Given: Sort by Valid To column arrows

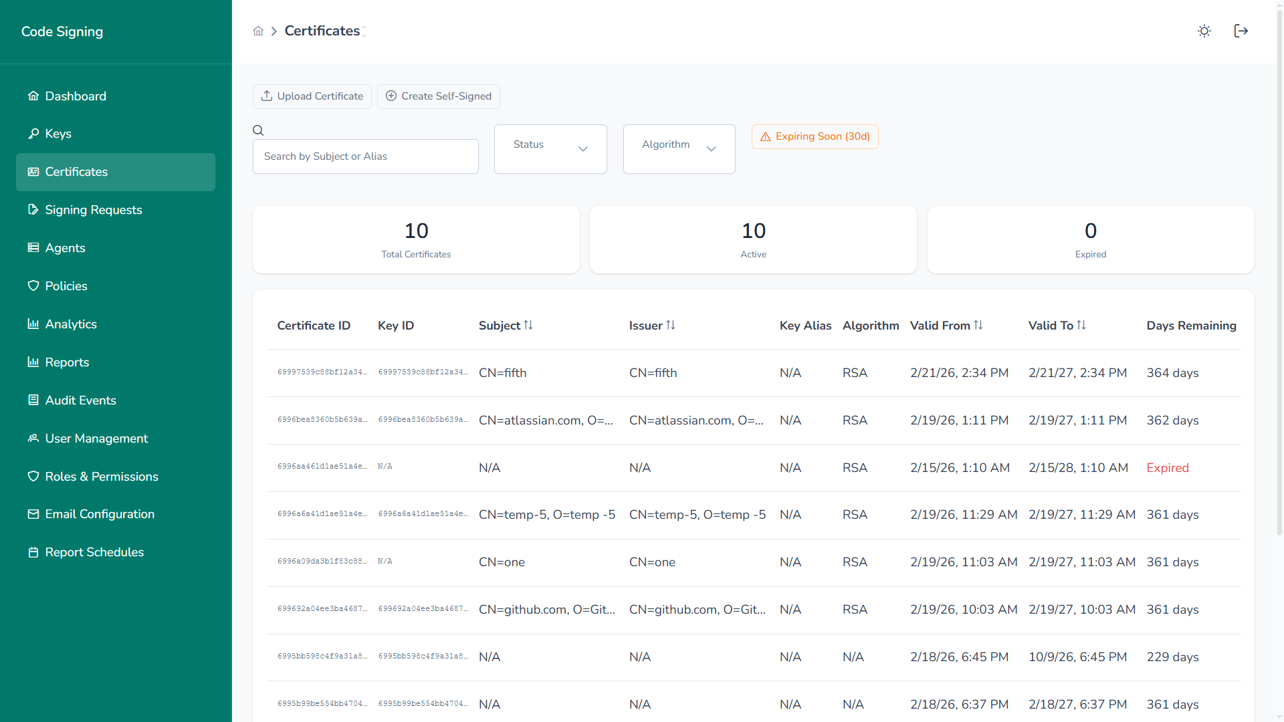Looking at the screenshot, I should click(x=1081, y=326).
